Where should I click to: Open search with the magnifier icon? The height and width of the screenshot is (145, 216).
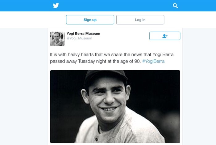175,6
